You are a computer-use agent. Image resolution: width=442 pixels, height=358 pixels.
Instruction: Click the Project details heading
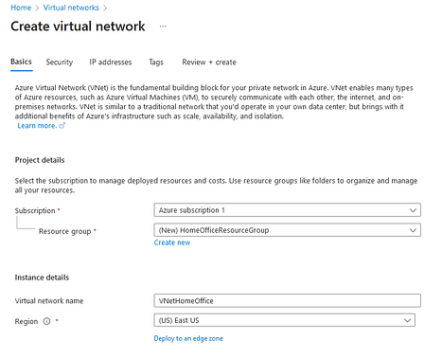(40, 160)
